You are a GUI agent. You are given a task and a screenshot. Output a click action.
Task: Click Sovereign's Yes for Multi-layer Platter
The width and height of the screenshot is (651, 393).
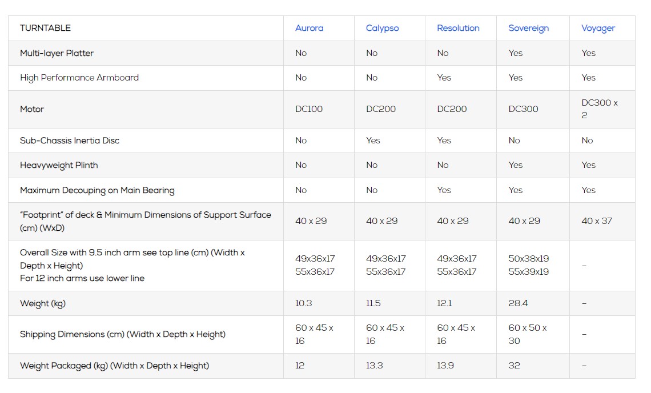pos(516,53)
